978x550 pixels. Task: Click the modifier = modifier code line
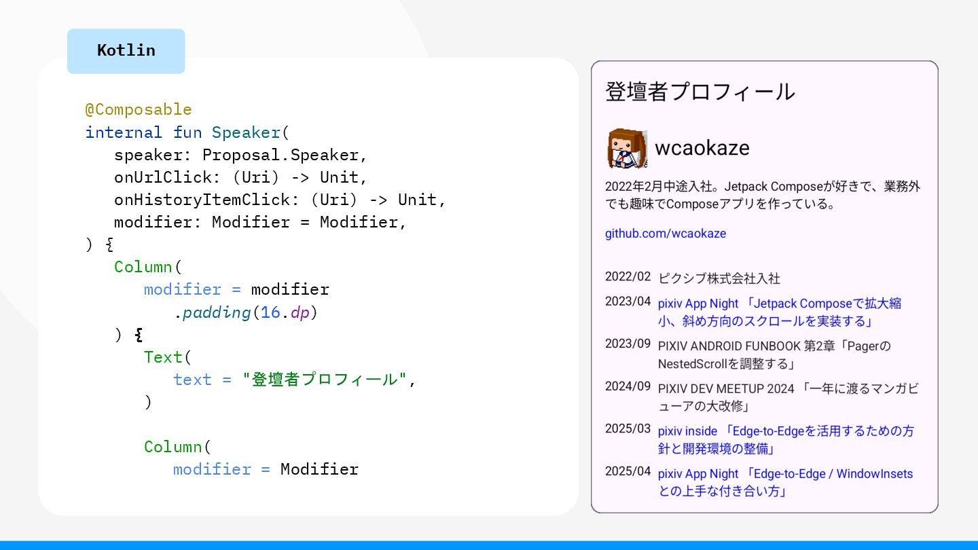[x=236, y=289]
